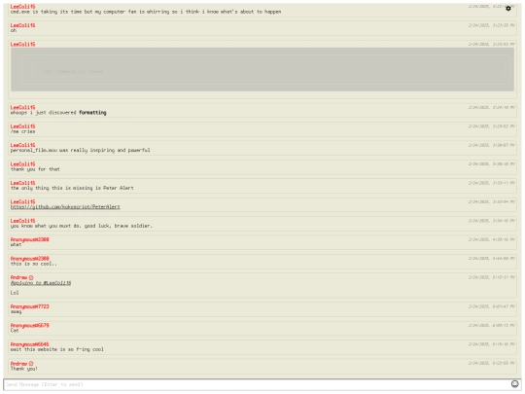
Task: Select username Anonymous#6679 above 'Cat'
Action: 29,325
